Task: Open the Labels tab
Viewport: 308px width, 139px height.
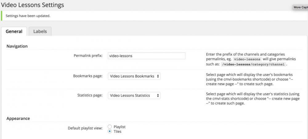Action: (40, 31)
